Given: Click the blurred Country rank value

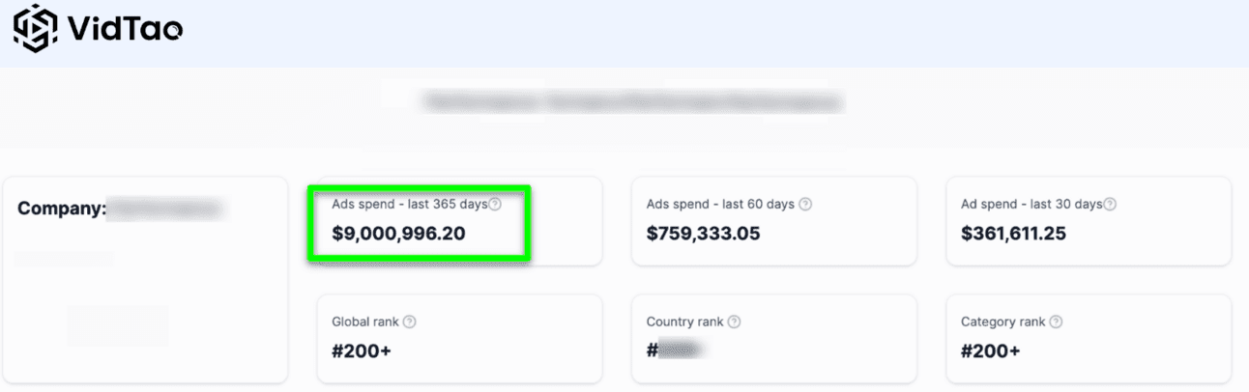Looking at the screenshot, I should [681, 351].
